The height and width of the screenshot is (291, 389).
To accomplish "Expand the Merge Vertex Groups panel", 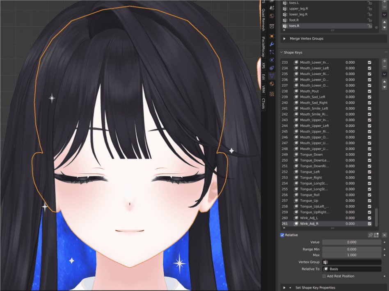I will (x=284, y=39).
